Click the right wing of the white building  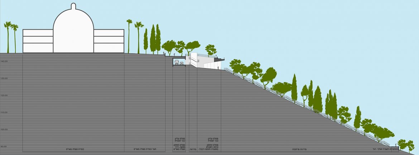tap(109, 41)
